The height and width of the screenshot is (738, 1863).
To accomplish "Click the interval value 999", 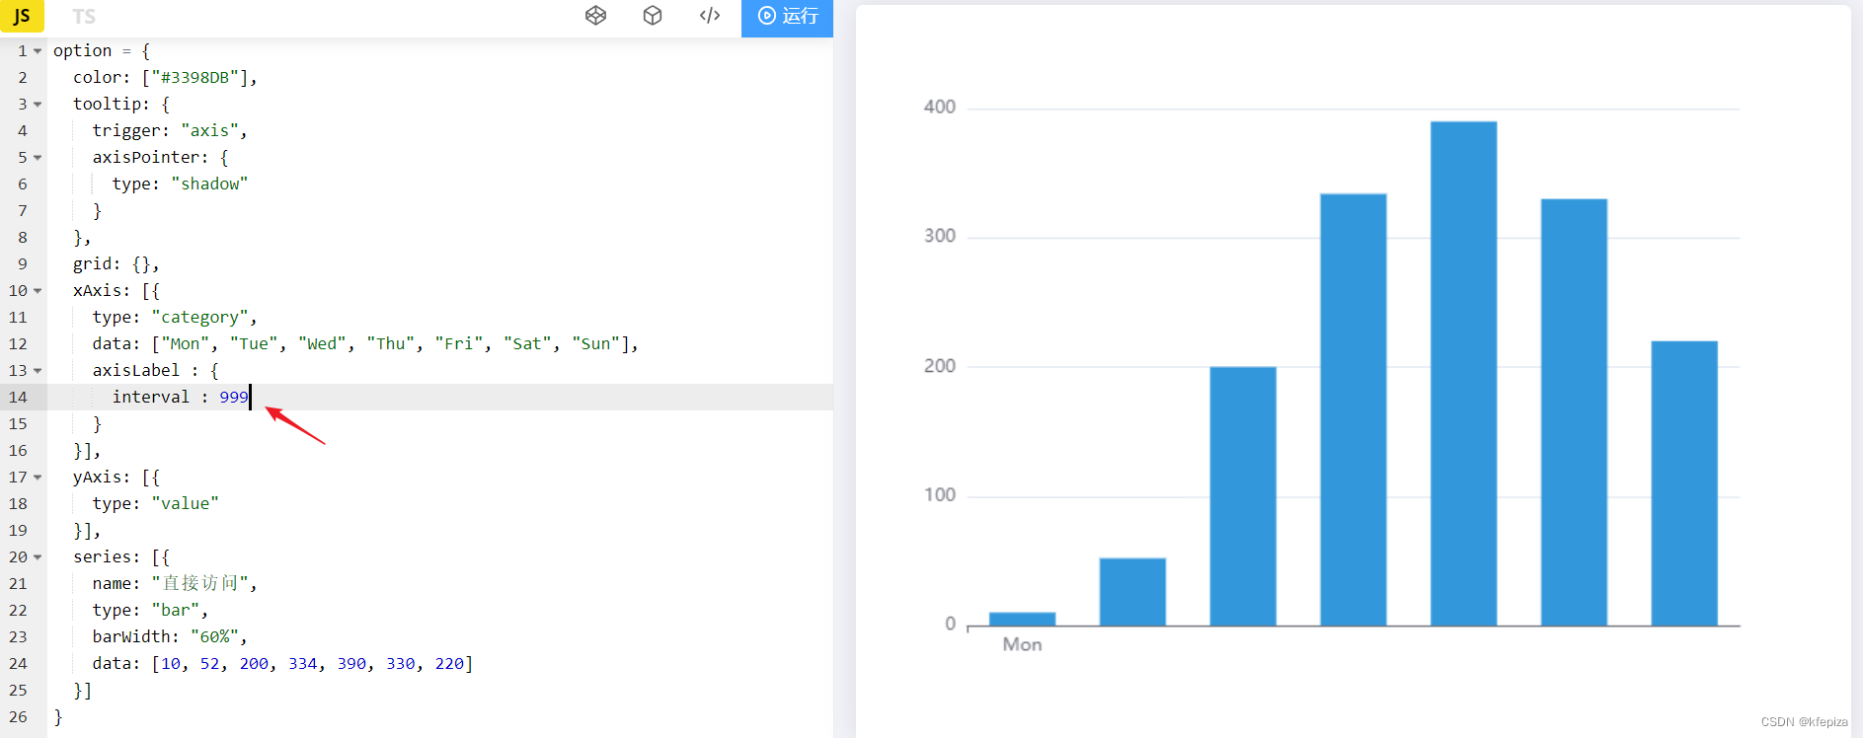I will pos(234,397).
